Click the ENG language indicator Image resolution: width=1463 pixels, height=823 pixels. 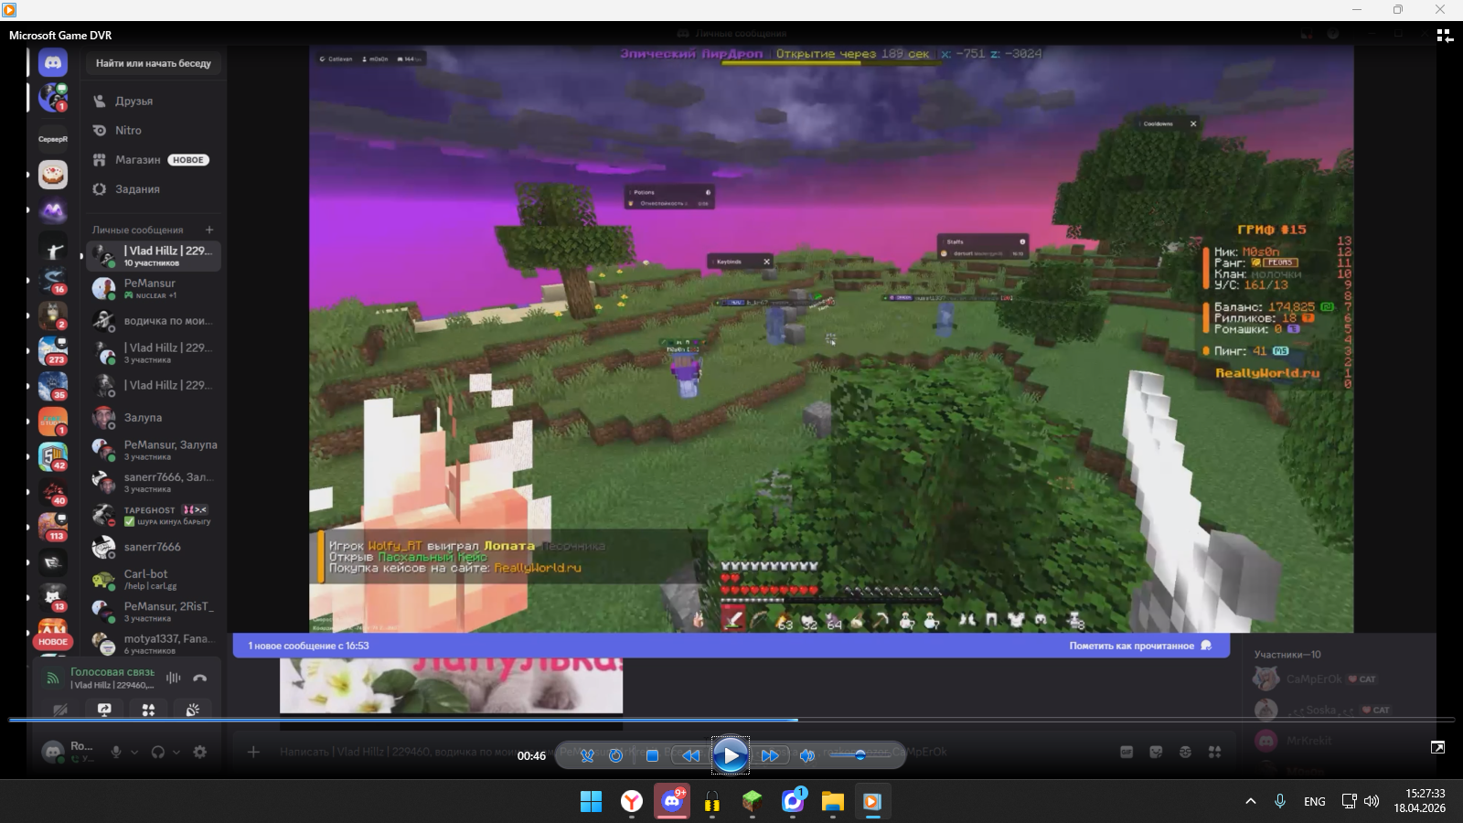[1314, 802]
